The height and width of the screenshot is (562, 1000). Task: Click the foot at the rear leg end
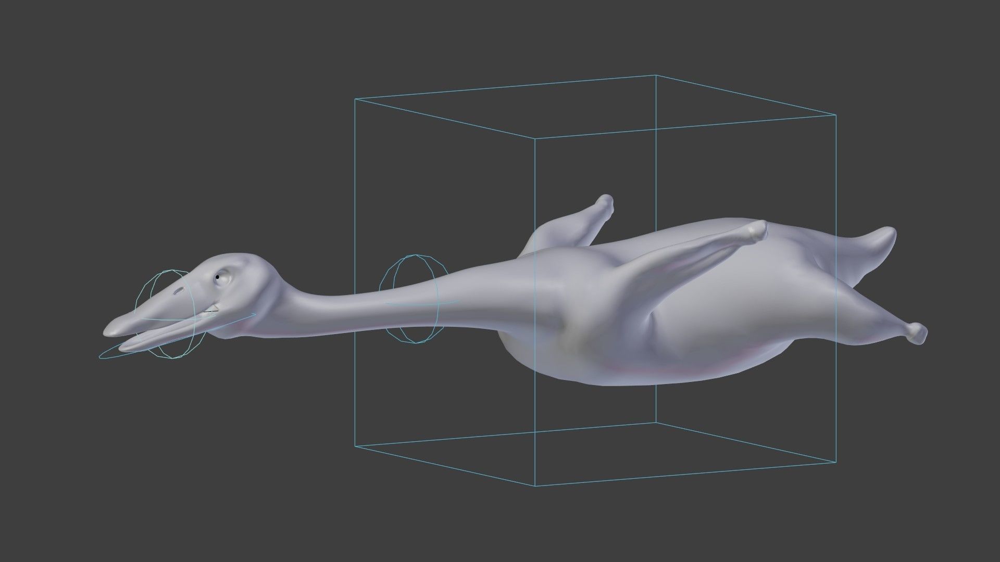coord(917,333)
